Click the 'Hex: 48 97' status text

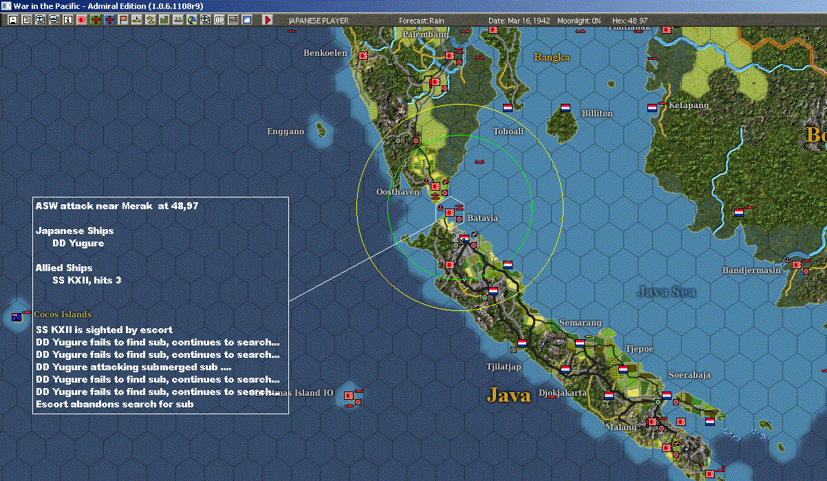coord(630,21)
